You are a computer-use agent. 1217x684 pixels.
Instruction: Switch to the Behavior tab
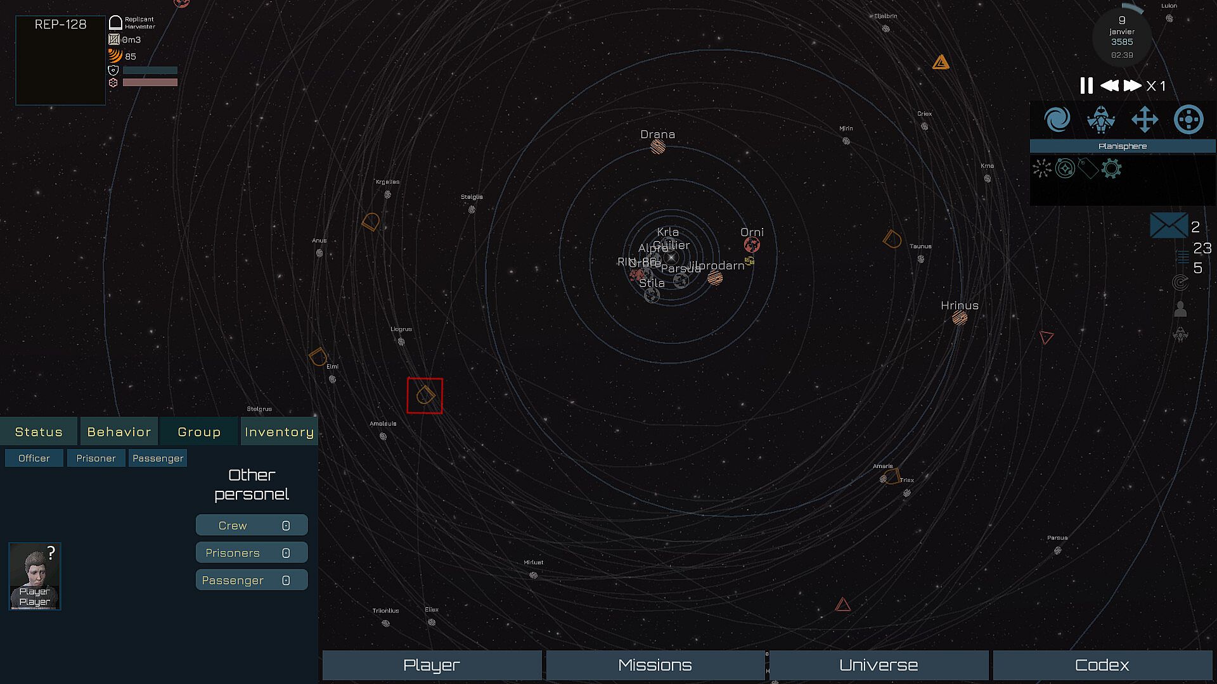point(119,432)
